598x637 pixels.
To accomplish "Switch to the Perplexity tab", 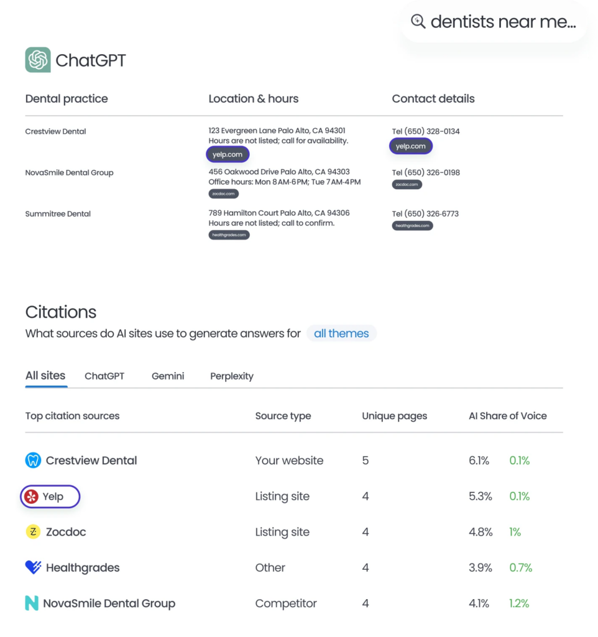I will coord(231,376).
